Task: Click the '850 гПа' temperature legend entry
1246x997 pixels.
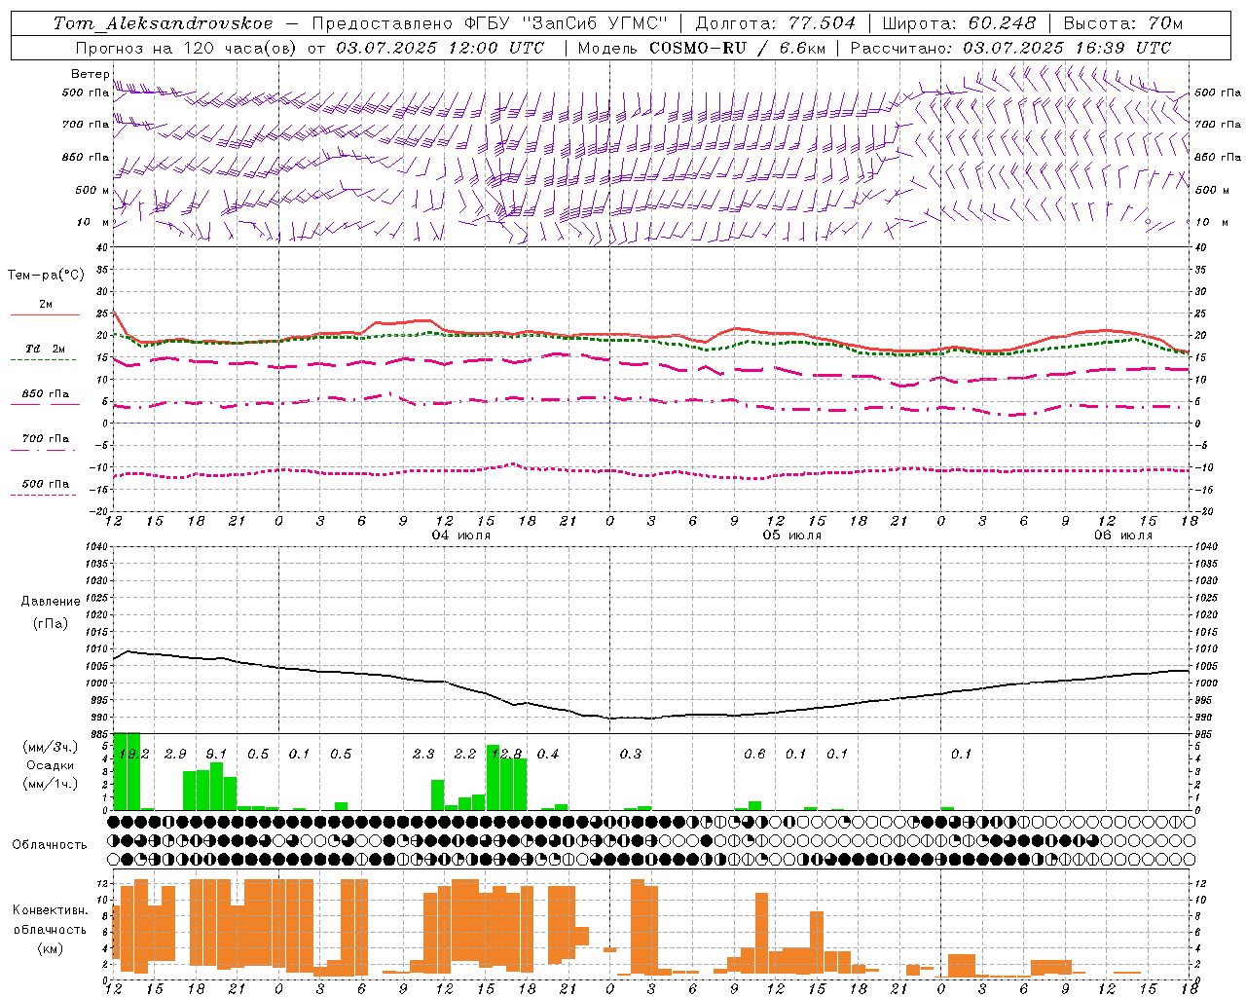Action: tap(46, 394)
